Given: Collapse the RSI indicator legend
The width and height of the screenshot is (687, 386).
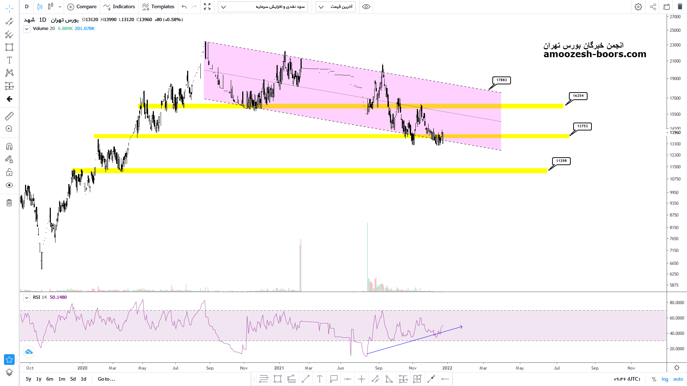Looking at the screenshot, I should point(27,297).
